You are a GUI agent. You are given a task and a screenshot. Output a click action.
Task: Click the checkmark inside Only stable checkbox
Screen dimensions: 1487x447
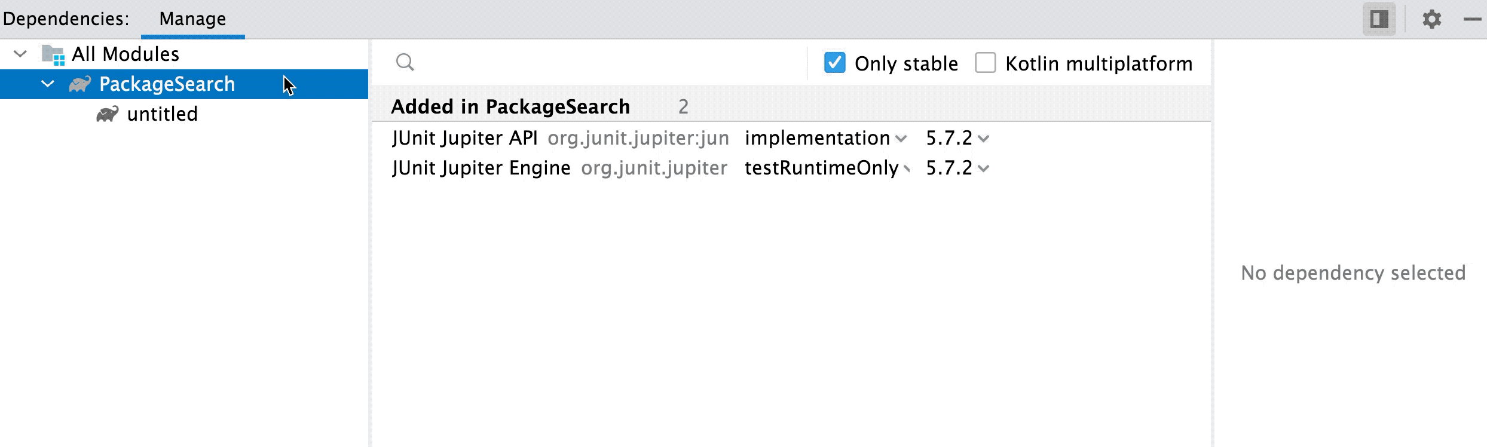click(835, 62)
